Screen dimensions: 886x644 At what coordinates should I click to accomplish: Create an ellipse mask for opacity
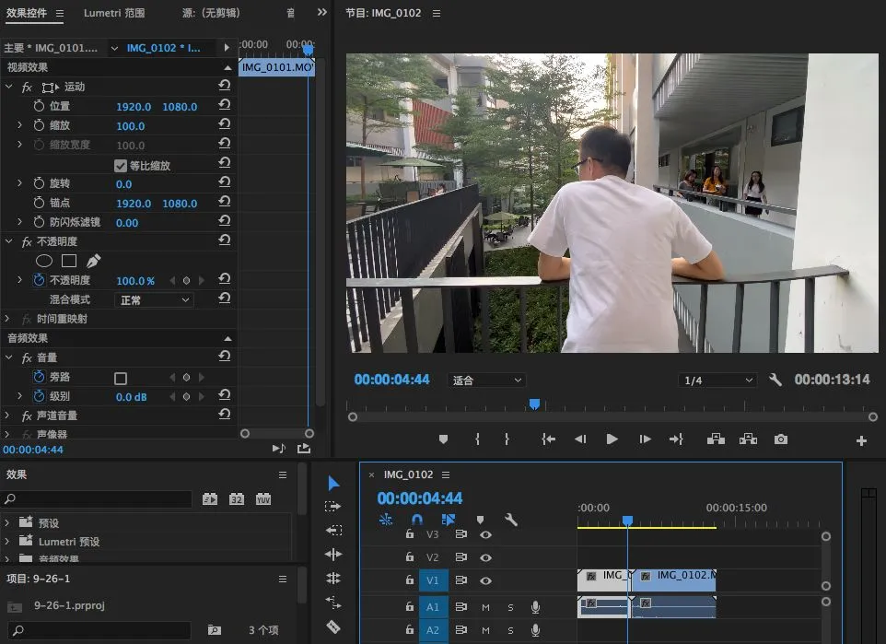coord(43,261)
